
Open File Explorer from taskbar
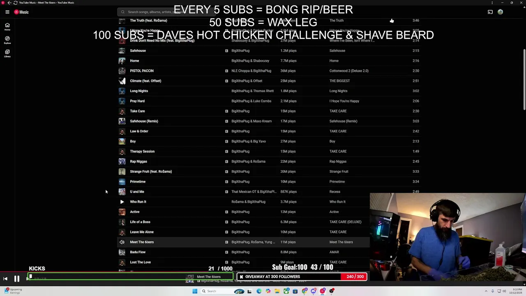pyautogui.click(x=277, y=291)
